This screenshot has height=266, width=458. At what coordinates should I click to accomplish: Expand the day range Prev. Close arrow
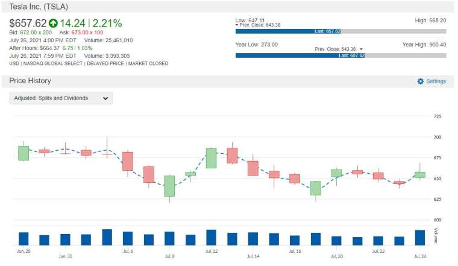tap(237, 25)
